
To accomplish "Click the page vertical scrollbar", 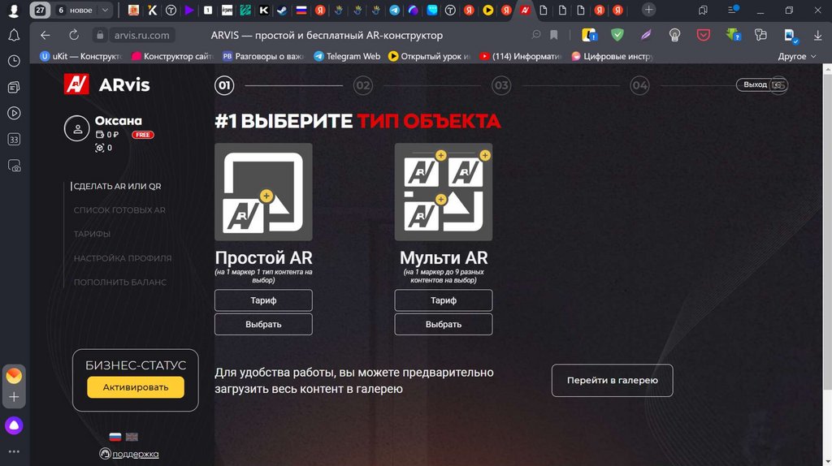I will [827, 232].
